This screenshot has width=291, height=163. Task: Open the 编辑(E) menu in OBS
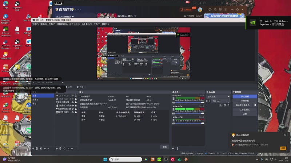(x=43, y=24)
